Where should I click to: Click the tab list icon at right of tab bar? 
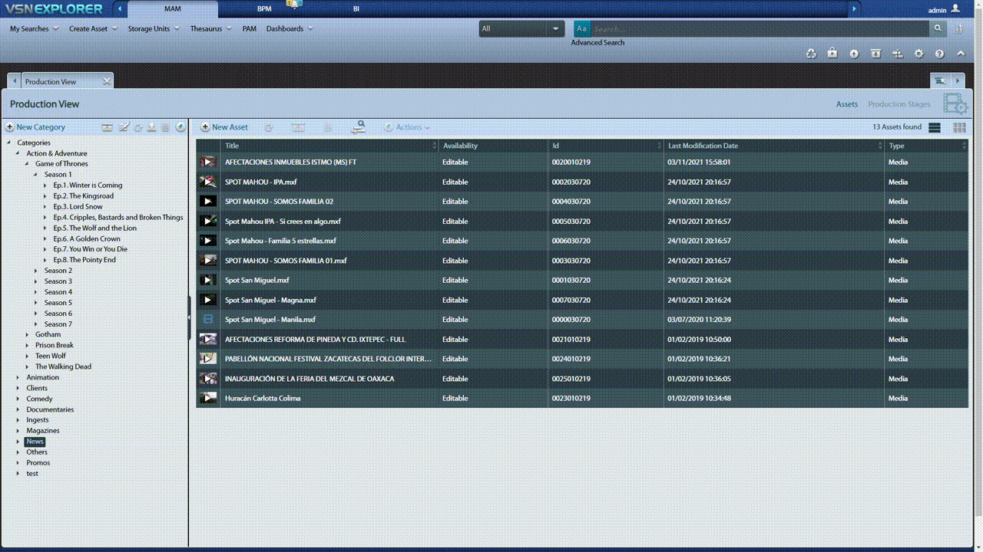pos(939,80)
